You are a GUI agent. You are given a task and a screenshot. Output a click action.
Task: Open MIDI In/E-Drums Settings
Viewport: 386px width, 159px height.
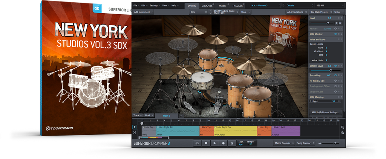click(325, 112)
